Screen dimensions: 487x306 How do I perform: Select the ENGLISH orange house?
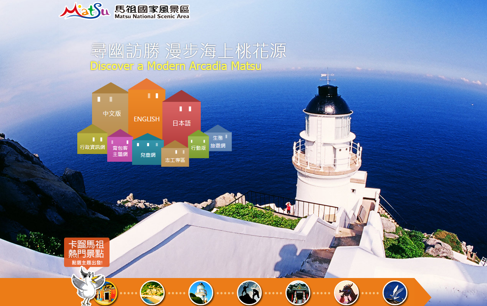(146, 119)
